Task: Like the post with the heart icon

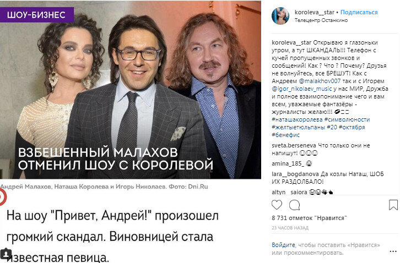Action: tap(277, 205)
